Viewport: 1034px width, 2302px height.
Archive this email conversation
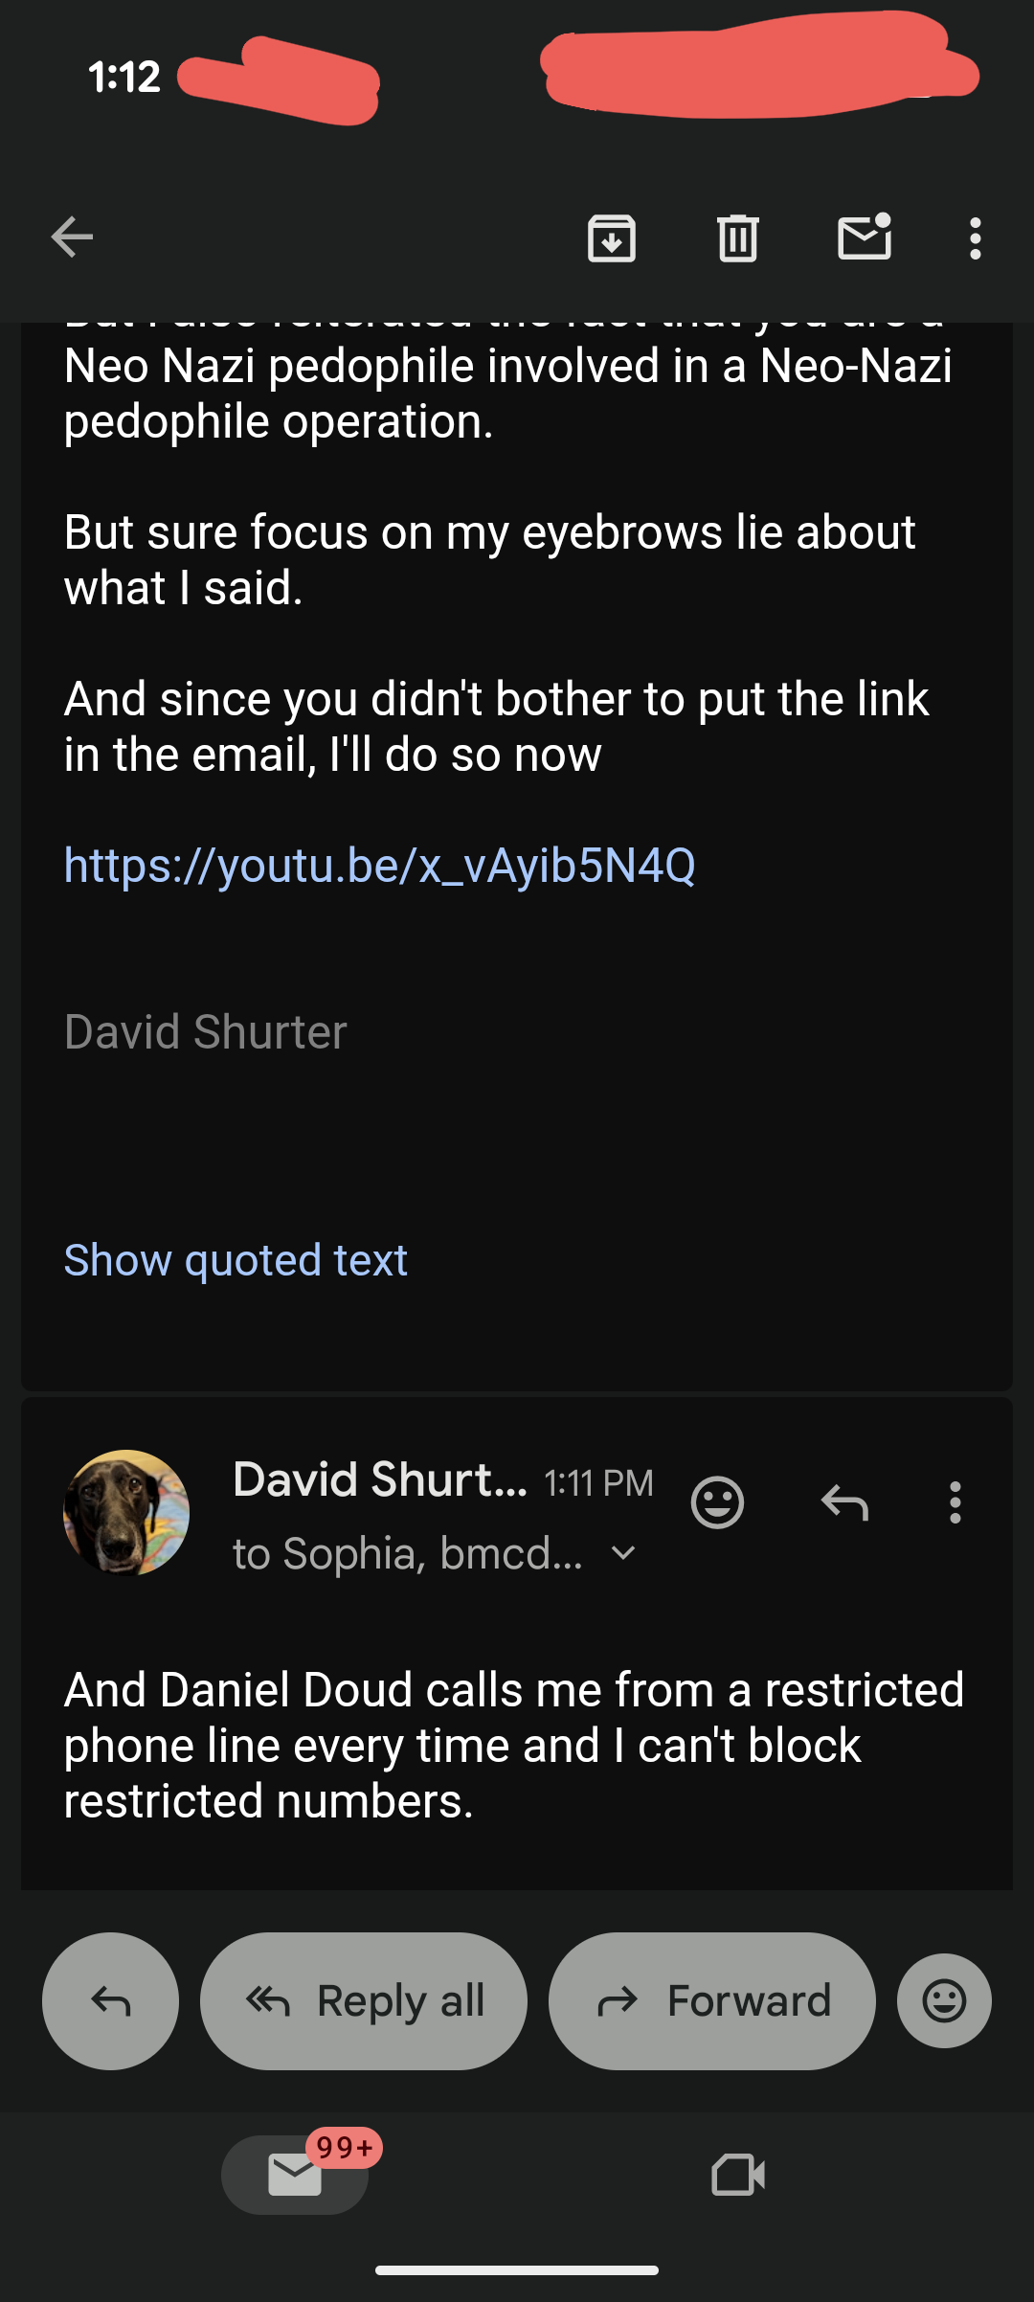(x=612, y=238)
